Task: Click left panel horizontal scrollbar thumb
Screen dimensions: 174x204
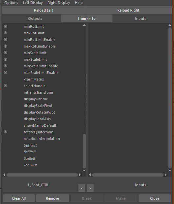Action: 42,175
